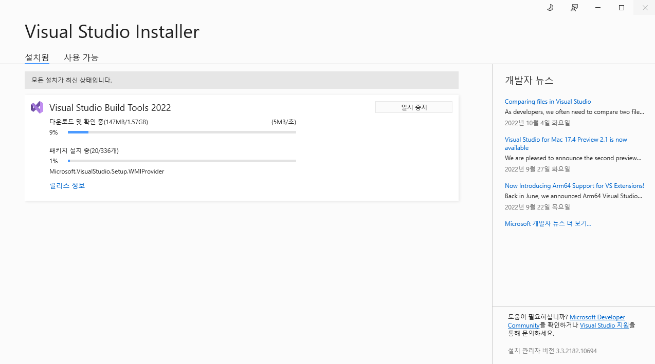Switch to the 설치됨 tab
Screen dimensions: 655x364
pyautogui.click(x=37, y=58)
